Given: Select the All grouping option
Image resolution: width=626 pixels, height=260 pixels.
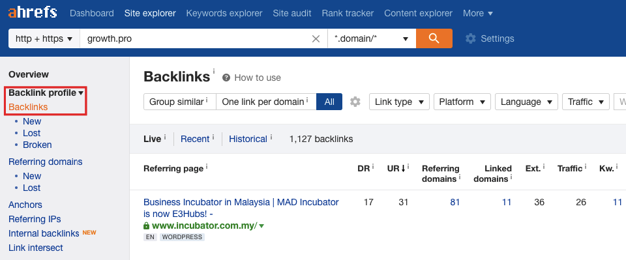Looking at the screenshot, I should pos(329,102).
